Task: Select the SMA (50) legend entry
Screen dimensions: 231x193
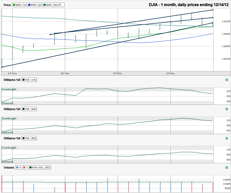Action: pos(51,5)
